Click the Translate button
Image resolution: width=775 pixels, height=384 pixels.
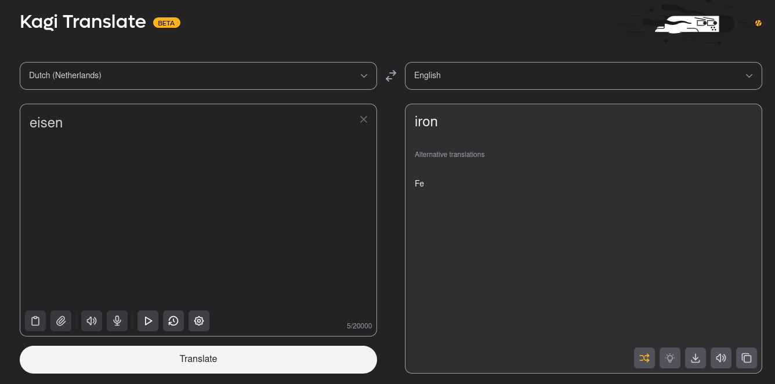click(198, 359)
